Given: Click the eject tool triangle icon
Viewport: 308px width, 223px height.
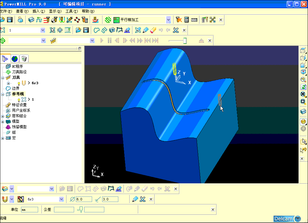Looking at the screenshot, I should pyautogui.click(x=201, y=41).
